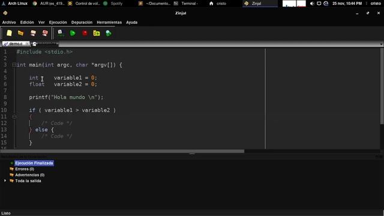This screenshot has width=384, height=216.
Task: Click the Listo status bar text
Action: (5, 214)
